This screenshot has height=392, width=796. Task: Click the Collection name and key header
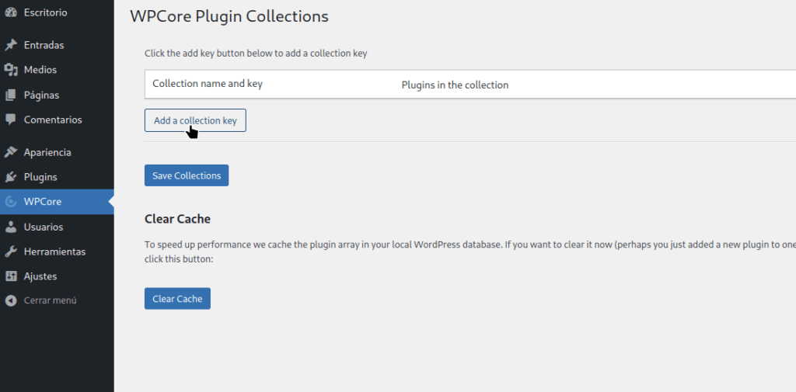click(207, 84)
